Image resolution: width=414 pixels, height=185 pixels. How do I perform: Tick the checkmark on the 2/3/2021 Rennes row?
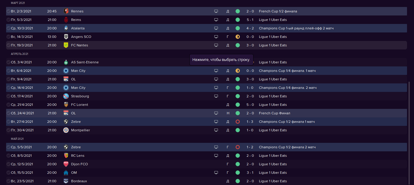(x=8, y=11)
